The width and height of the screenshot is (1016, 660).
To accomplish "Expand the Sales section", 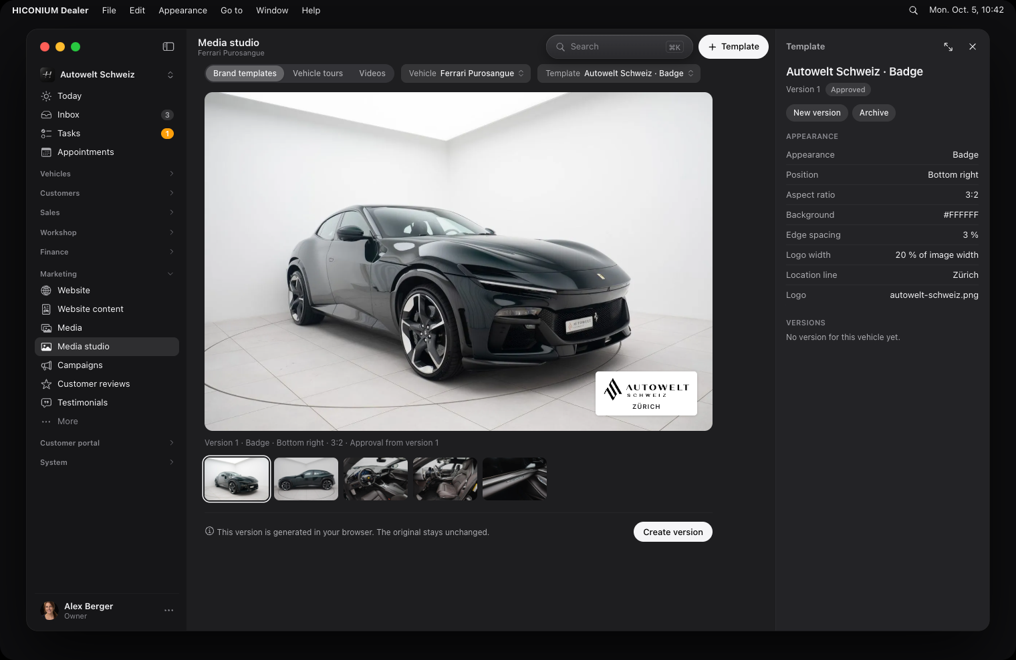I will [x=107, y=212].
